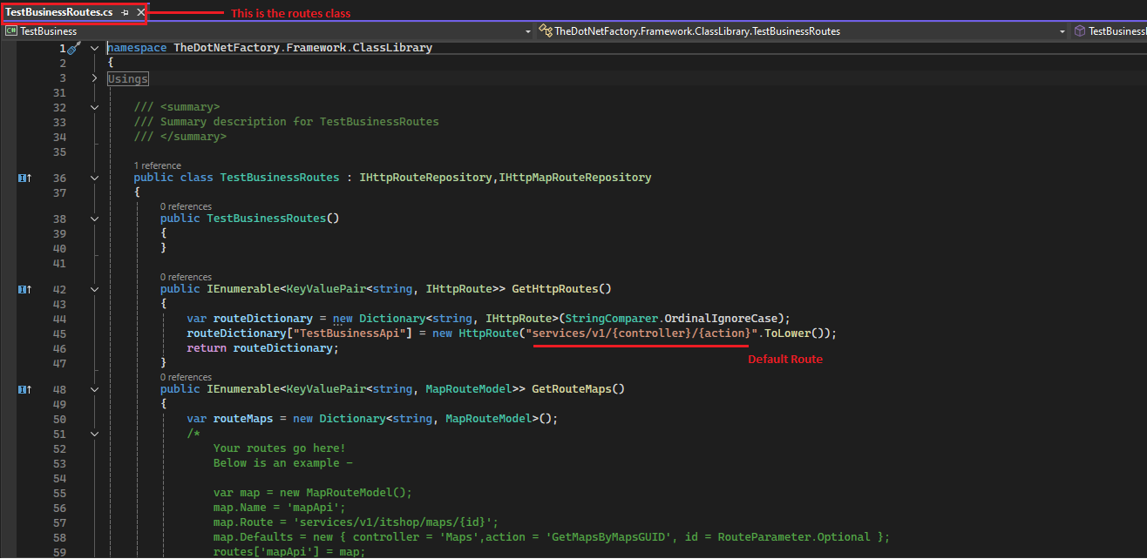Click the 'Your routes go here!' comment

(x=280, y=448)
